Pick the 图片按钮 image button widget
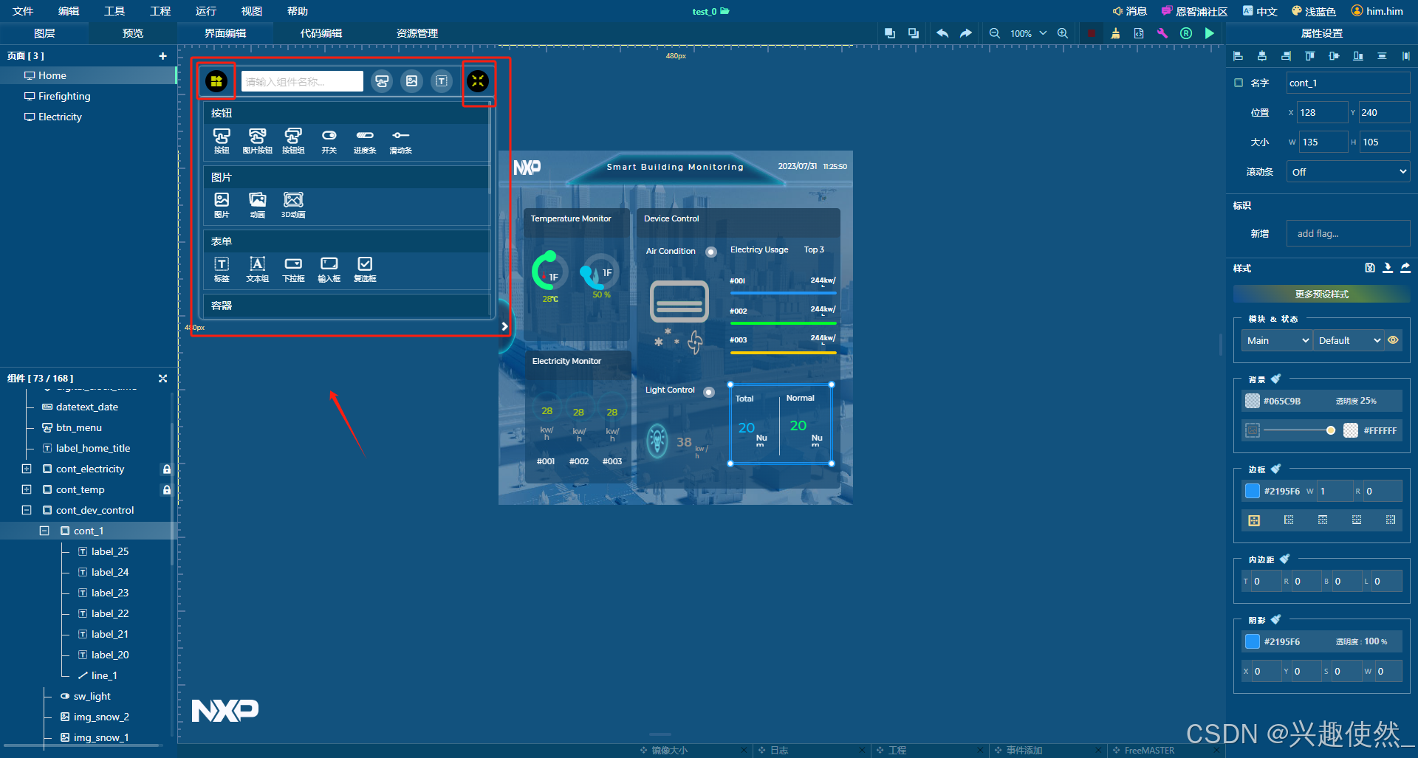The height and width of the screenshot is (758, 1418). coord(257,140)
